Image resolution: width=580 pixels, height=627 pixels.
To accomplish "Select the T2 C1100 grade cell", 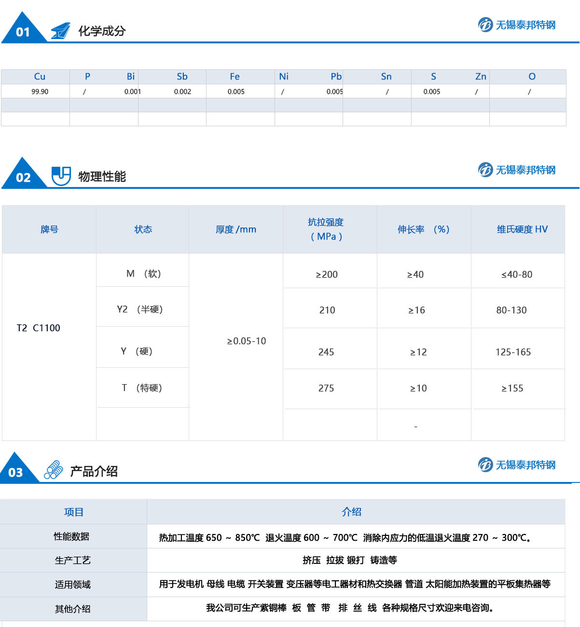I will [x=39, y=328].
